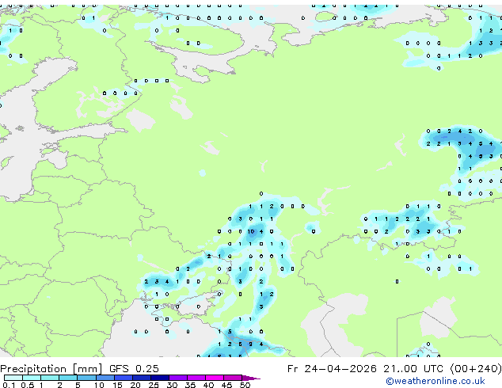Click the 5–10 mm legend color swatch
Viewport: 502px width, 388px height.
point(86,378)
